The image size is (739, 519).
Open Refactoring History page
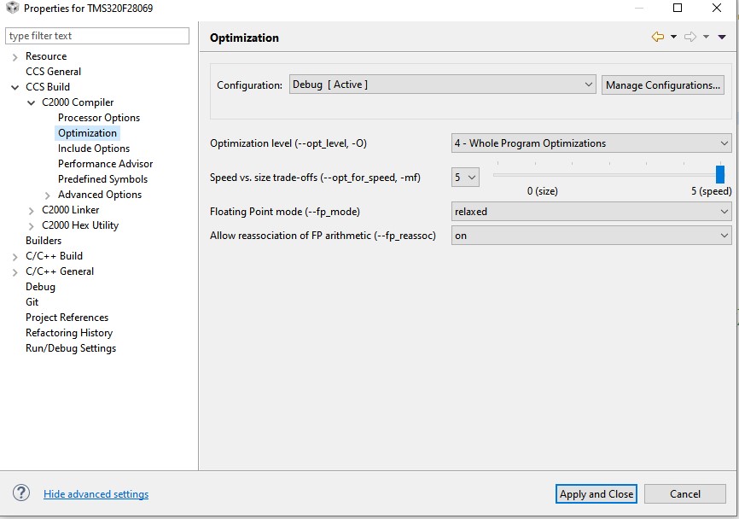point(69,333)
